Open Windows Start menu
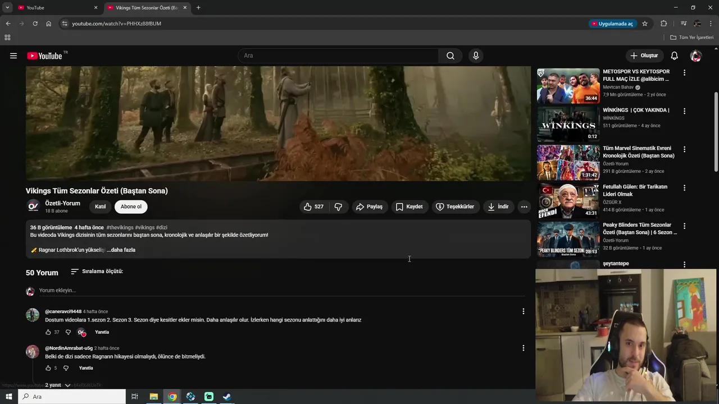The image size is (719, 404). click(x=8, y=397)
